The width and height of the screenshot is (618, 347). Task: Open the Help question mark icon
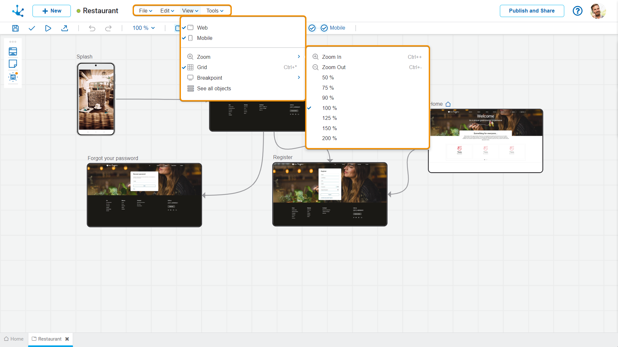(x=577, y=11)
